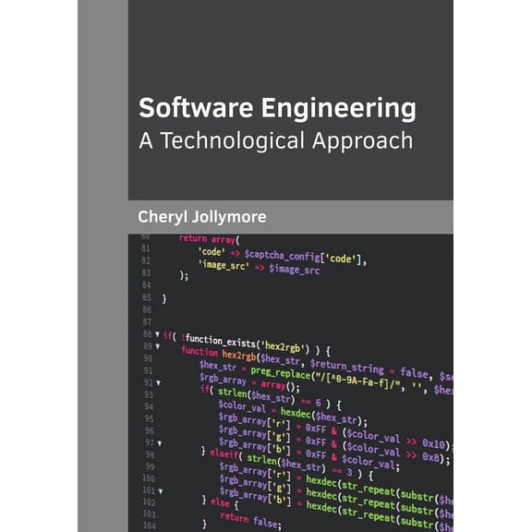This screenshot has width=532, height=532.
Task: Collapse the fold arrow at line 101
Action: click(161, 491)
